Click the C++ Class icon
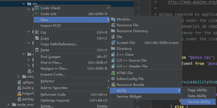Screen dimensions: 217x108 pos(113,55)
